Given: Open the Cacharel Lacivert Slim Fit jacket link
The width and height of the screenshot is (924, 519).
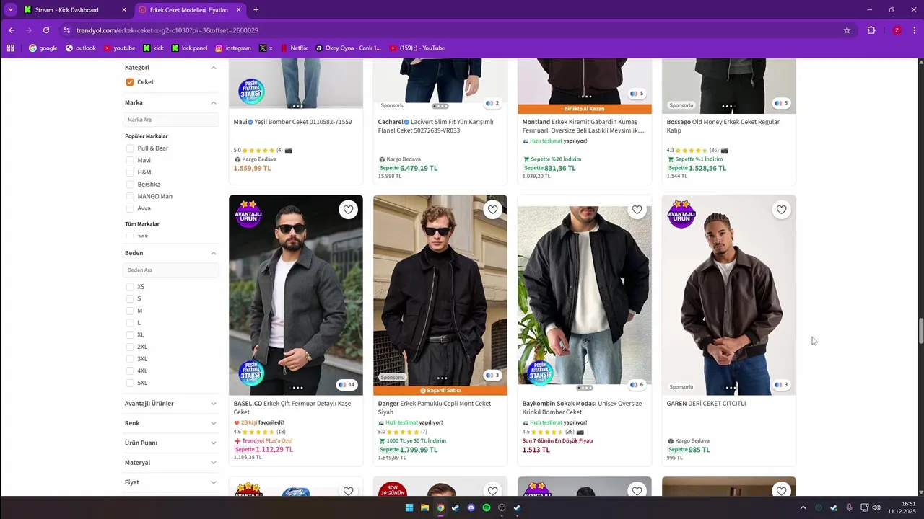Looking at the screenshot, I should coord(435,126).
